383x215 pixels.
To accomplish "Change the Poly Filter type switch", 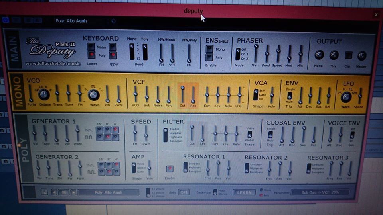I will (165, 135).
